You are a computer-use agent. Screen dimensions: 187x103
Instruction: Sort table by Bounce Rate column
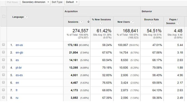[x=152, y=20]
